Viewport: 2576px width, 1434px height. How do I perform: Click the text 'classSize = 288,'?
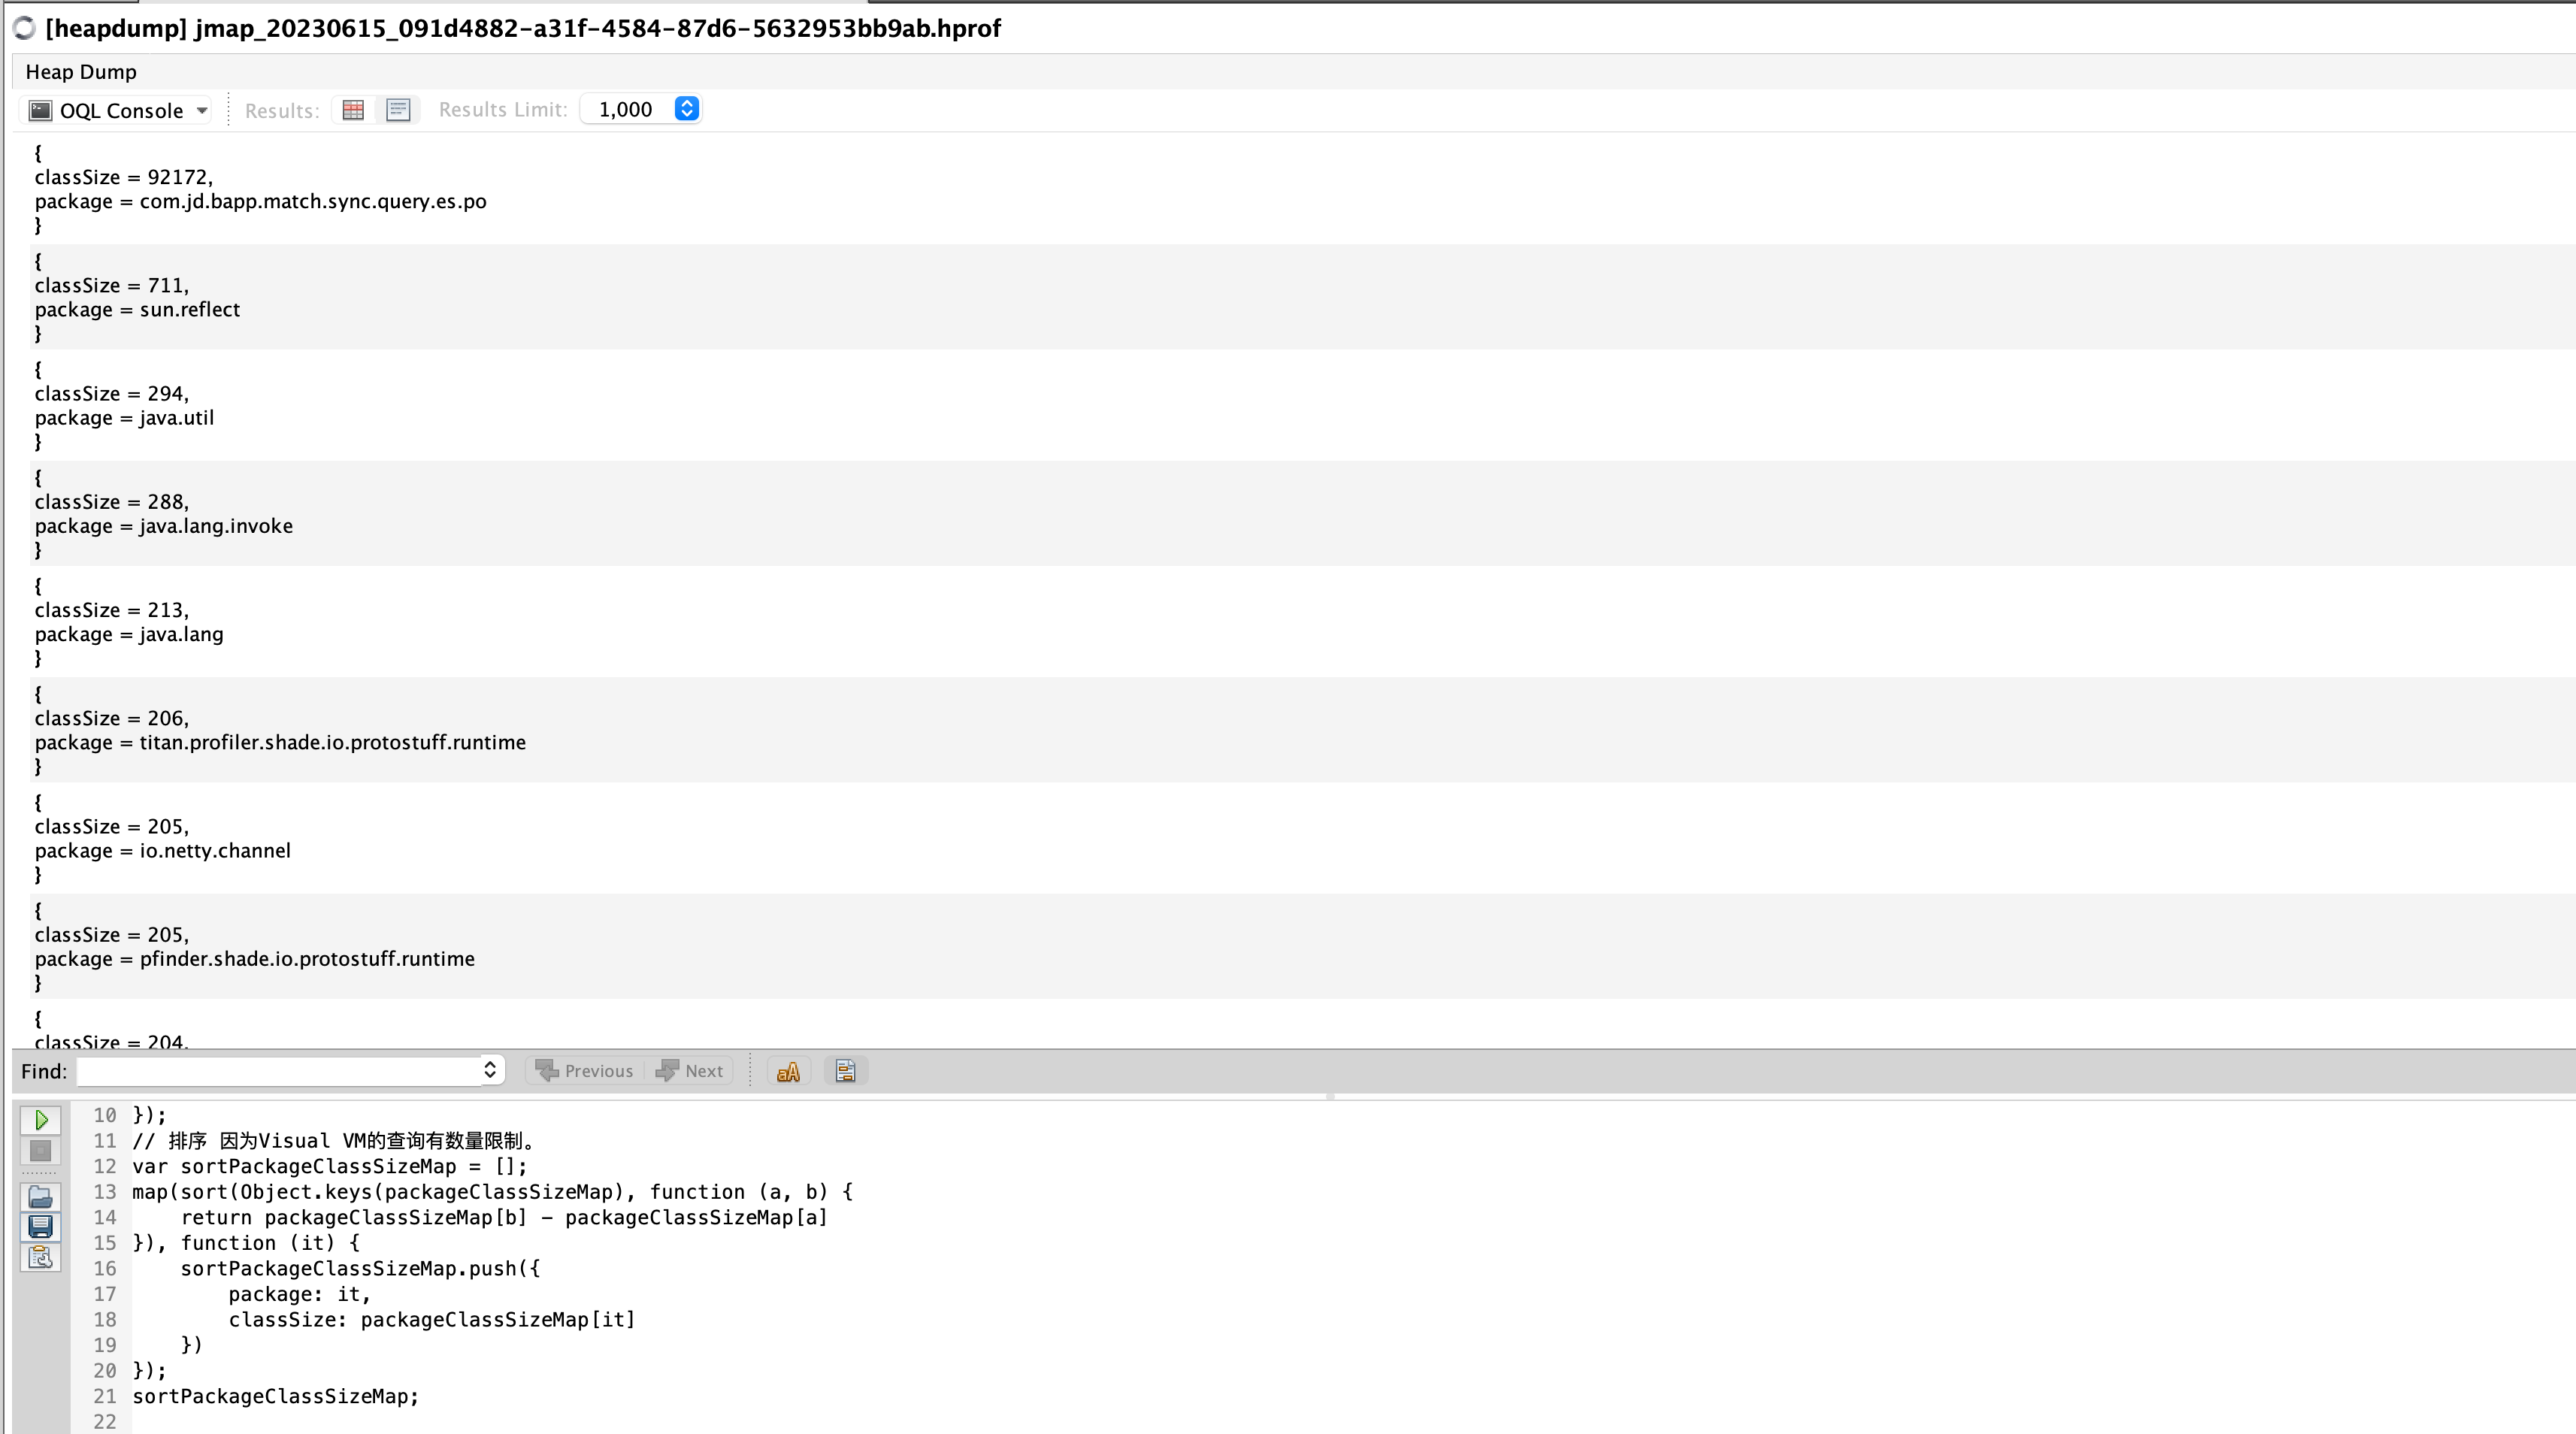tap(112, 502)
